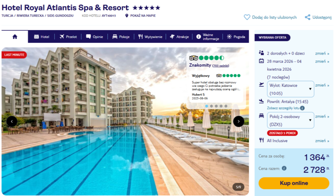Click the hotel pool main photo
Viewport: 334px width, 196px height.
94,138
